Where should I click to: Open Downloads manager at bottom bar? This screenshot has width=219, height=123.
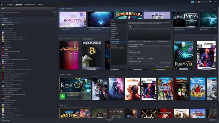click(109, 120)
